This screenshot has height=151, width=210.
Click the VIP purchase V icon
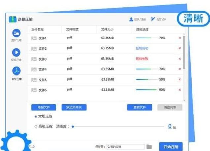point(153,19)
